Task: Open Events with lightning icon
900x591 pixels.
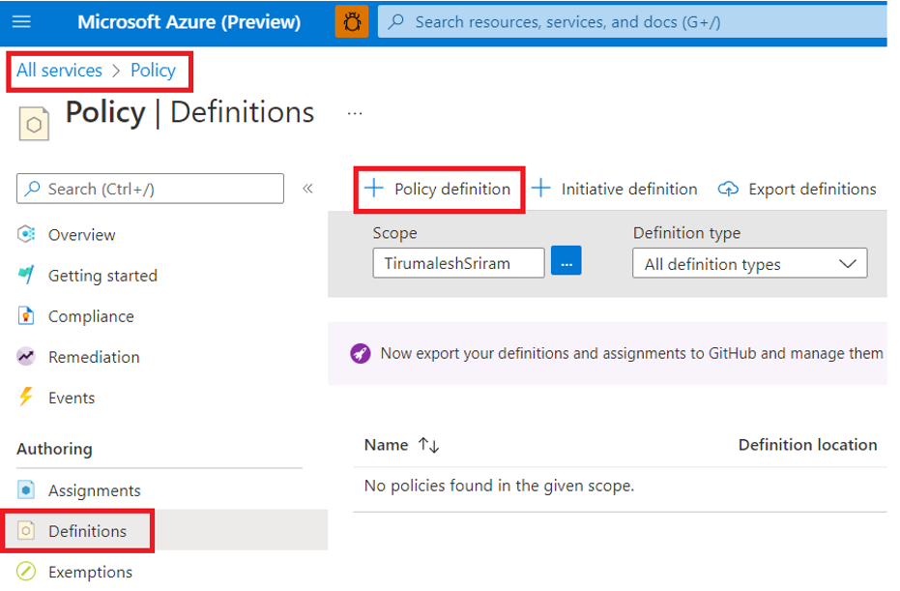Action: [x=71, y=398]
